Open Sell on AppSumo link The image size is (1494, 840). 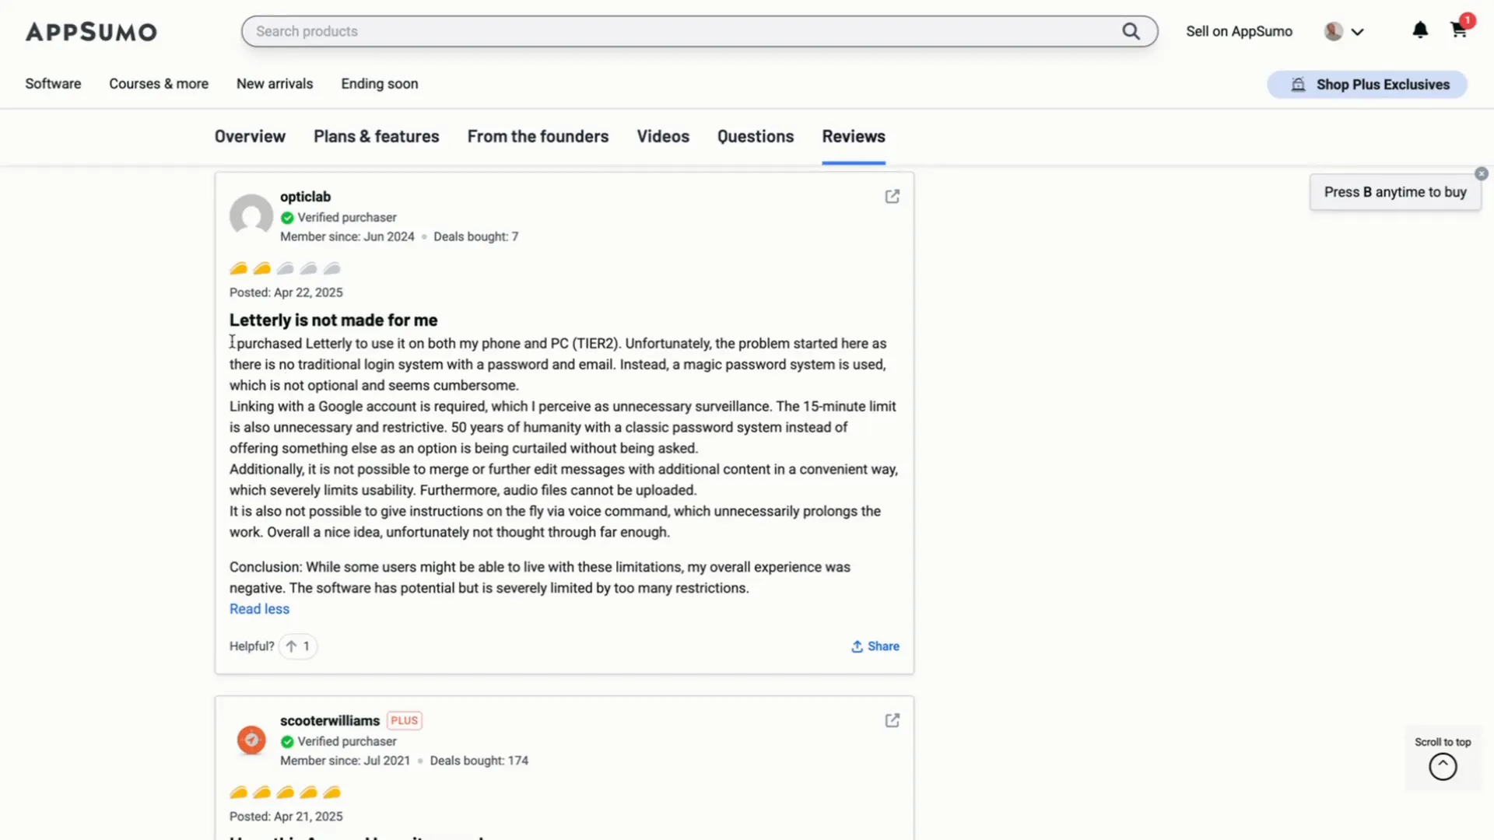1239,31
